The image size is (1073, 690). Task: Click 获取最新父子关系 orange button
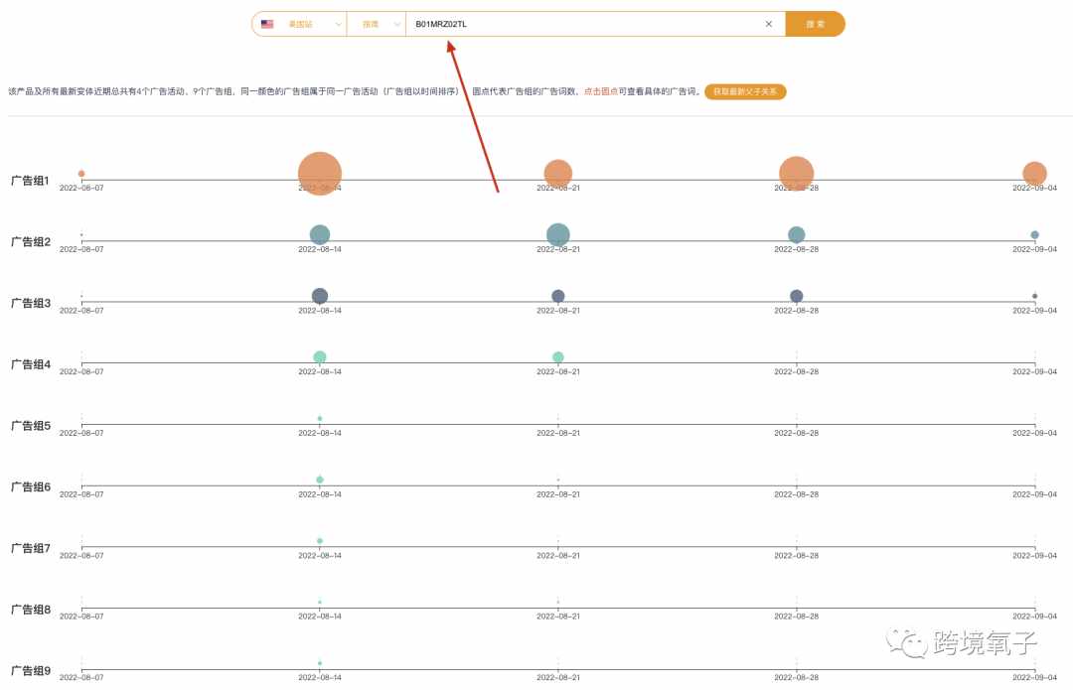[745, 91]
